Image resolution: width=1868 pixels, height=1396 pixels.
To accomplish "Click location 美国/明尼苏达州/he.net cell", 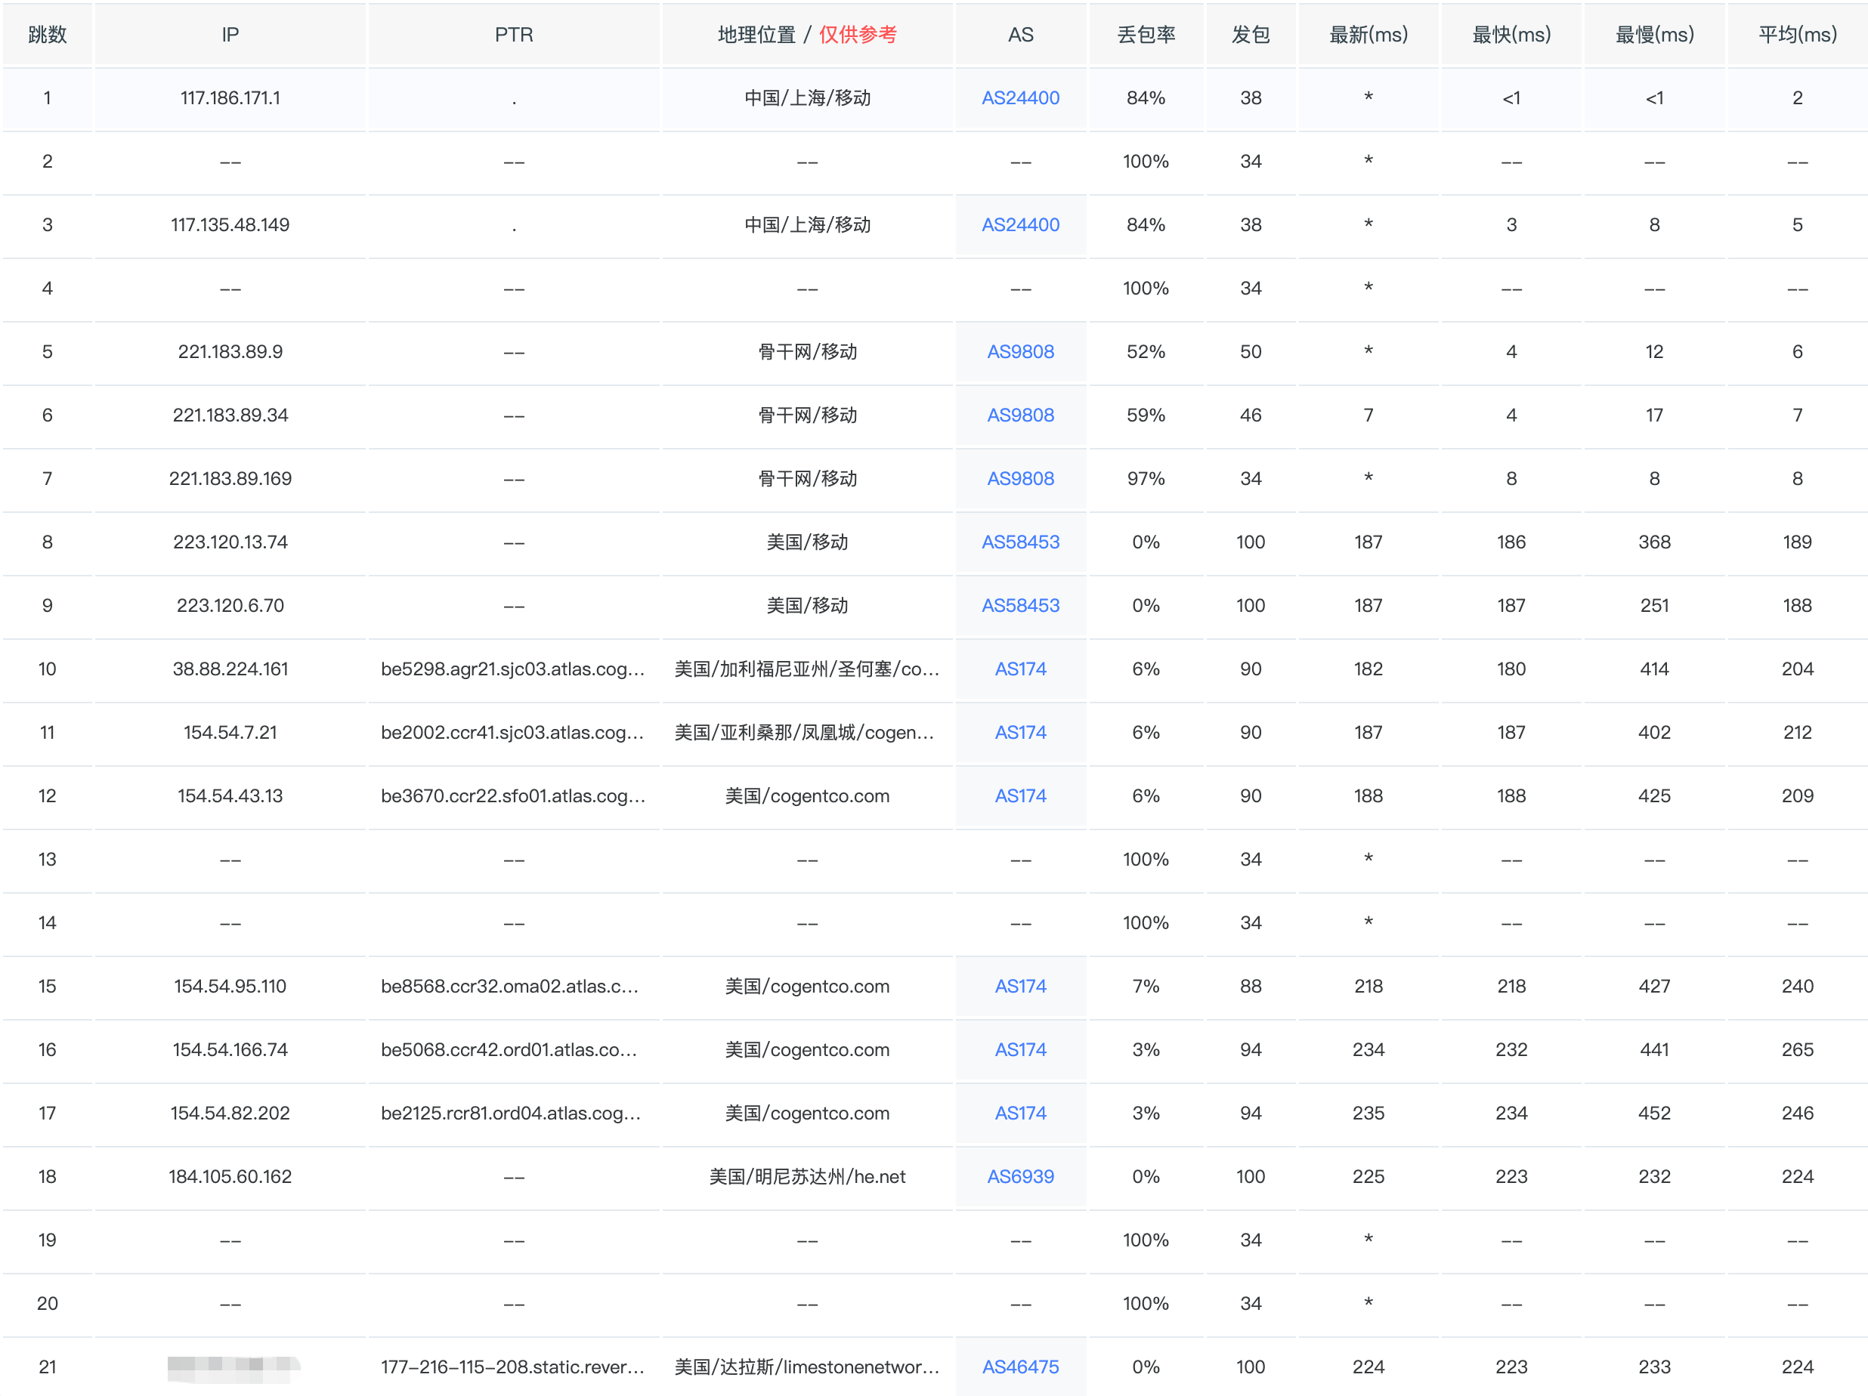I will pyautogui.click(x=806, y=1175).
